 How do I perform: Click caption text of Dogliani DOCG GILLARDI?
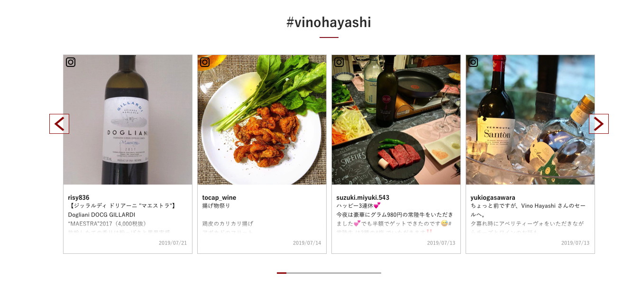(101, 214)
